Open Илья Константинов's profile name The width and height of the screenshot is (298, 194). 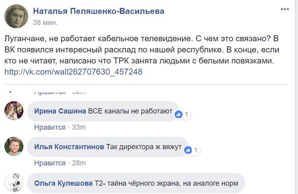coord(69,147)
